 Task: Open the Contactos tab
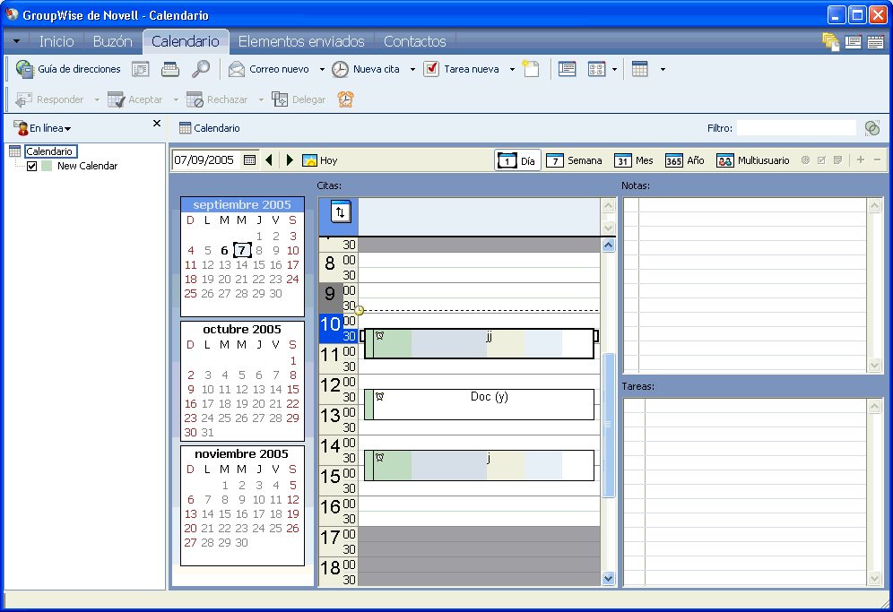[x=414, y=41]
